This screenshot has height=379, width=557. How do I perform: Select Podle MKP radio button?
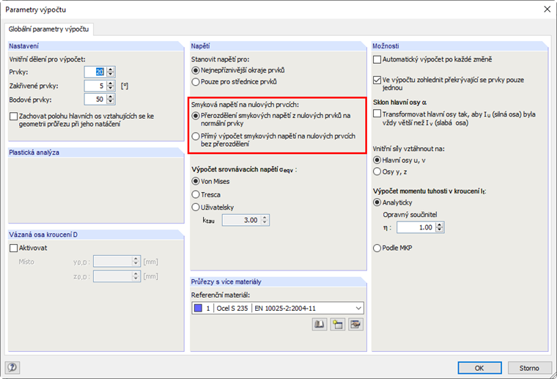point(377,248)
